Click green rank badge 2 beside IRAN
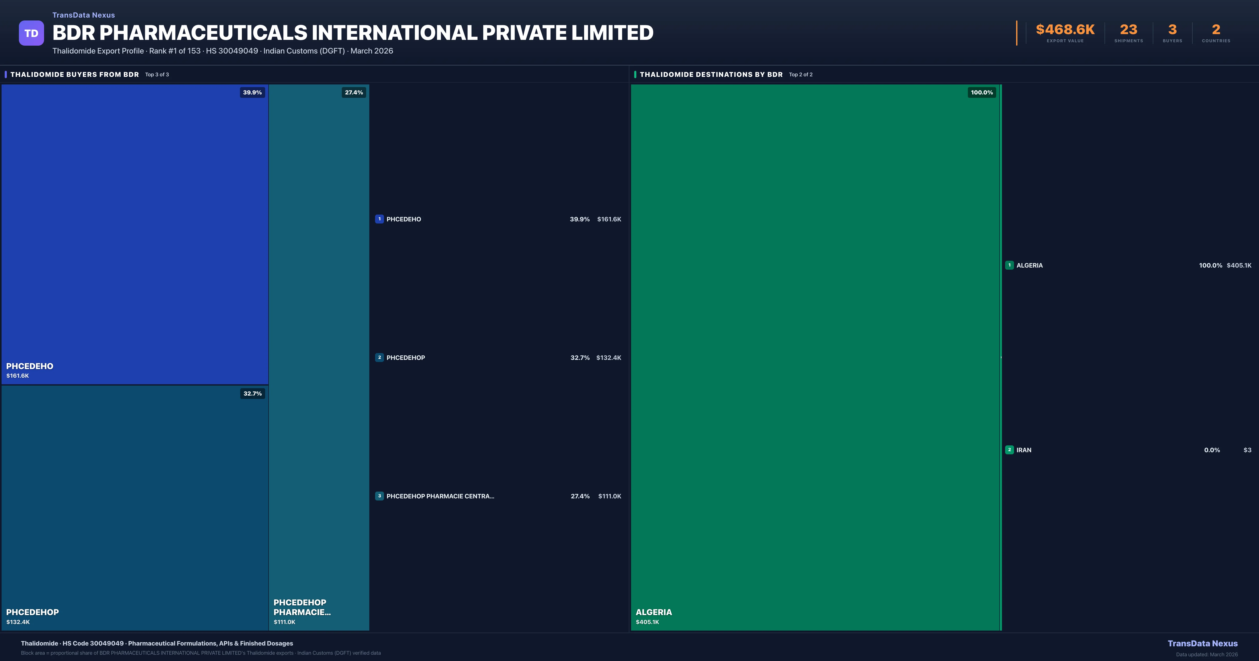The height and width of the screenshot is (661, 1259). tap(1009, 450)
